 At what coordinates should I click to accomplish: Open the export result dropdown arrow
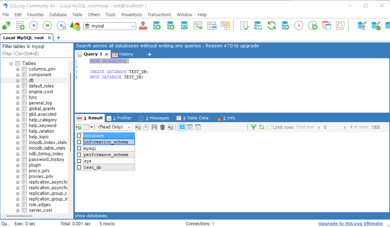click(92, 127)
